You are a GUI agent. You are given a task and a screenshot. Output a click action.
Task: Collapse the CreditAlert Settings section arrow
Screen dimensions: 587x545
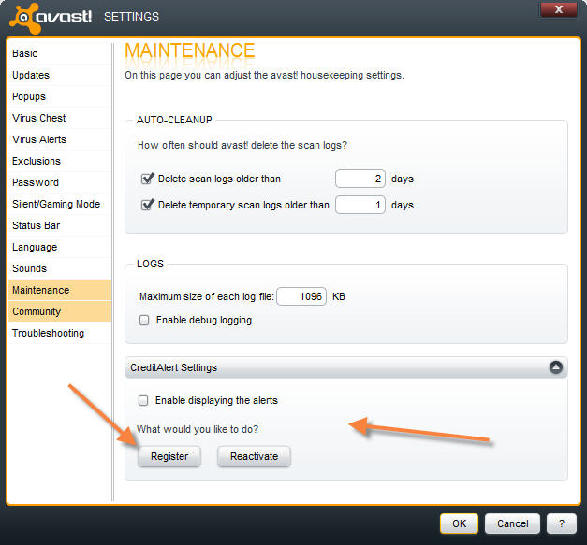pos(555,367)
